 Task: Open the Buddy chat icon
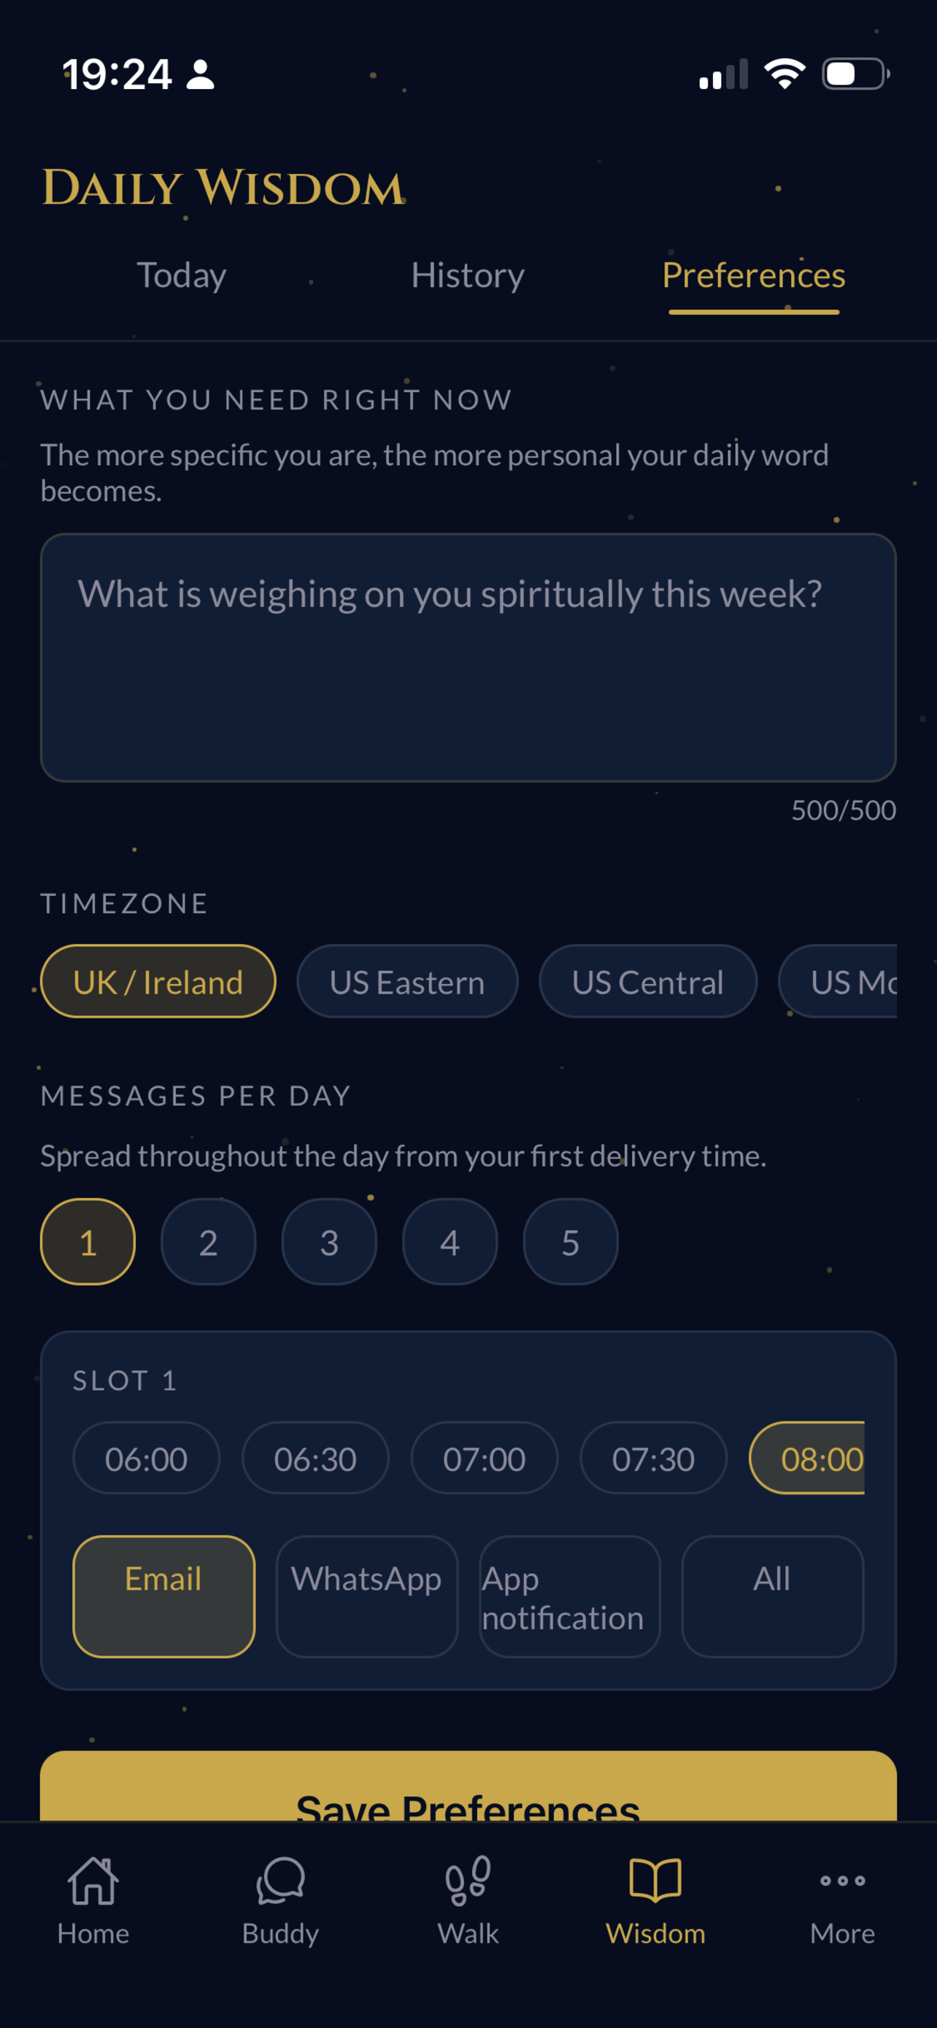coord(280,1881)
